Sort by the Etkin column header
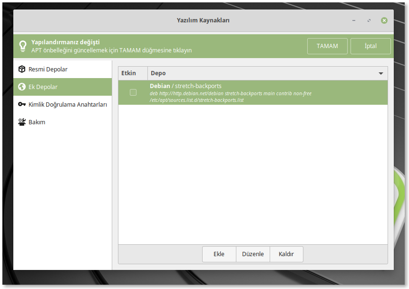This screenshot has width=409, height=289. pos(133,73)
